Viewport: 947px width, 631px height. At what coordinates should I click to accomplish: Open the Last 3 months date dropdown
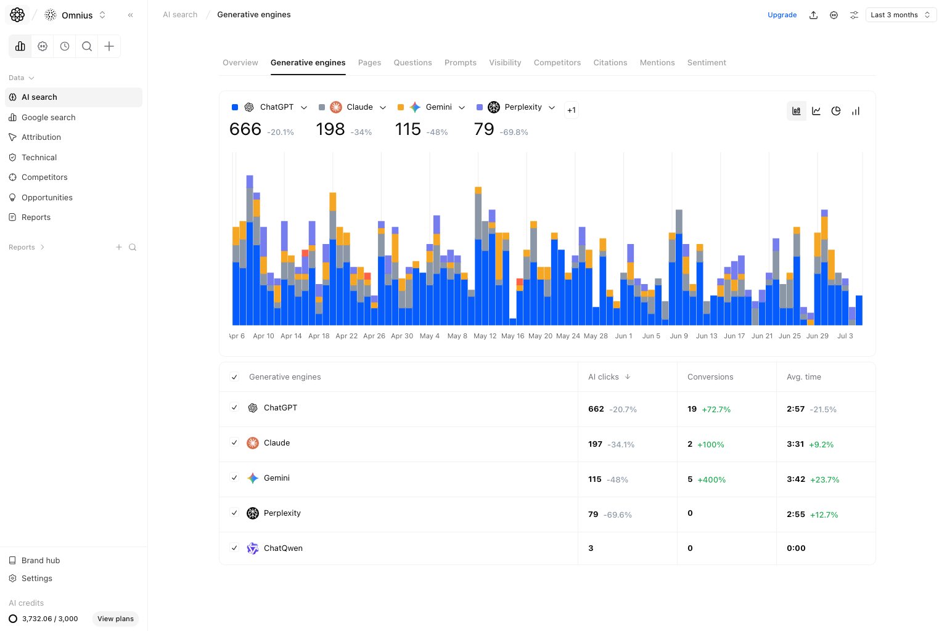tap(901, 15)
